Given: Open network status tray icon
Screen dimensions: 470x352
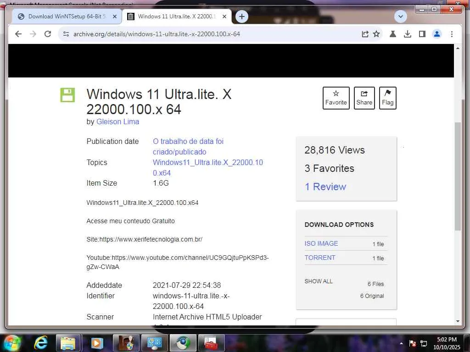Looking at the screenshot, I should click(x=424, y=343).
